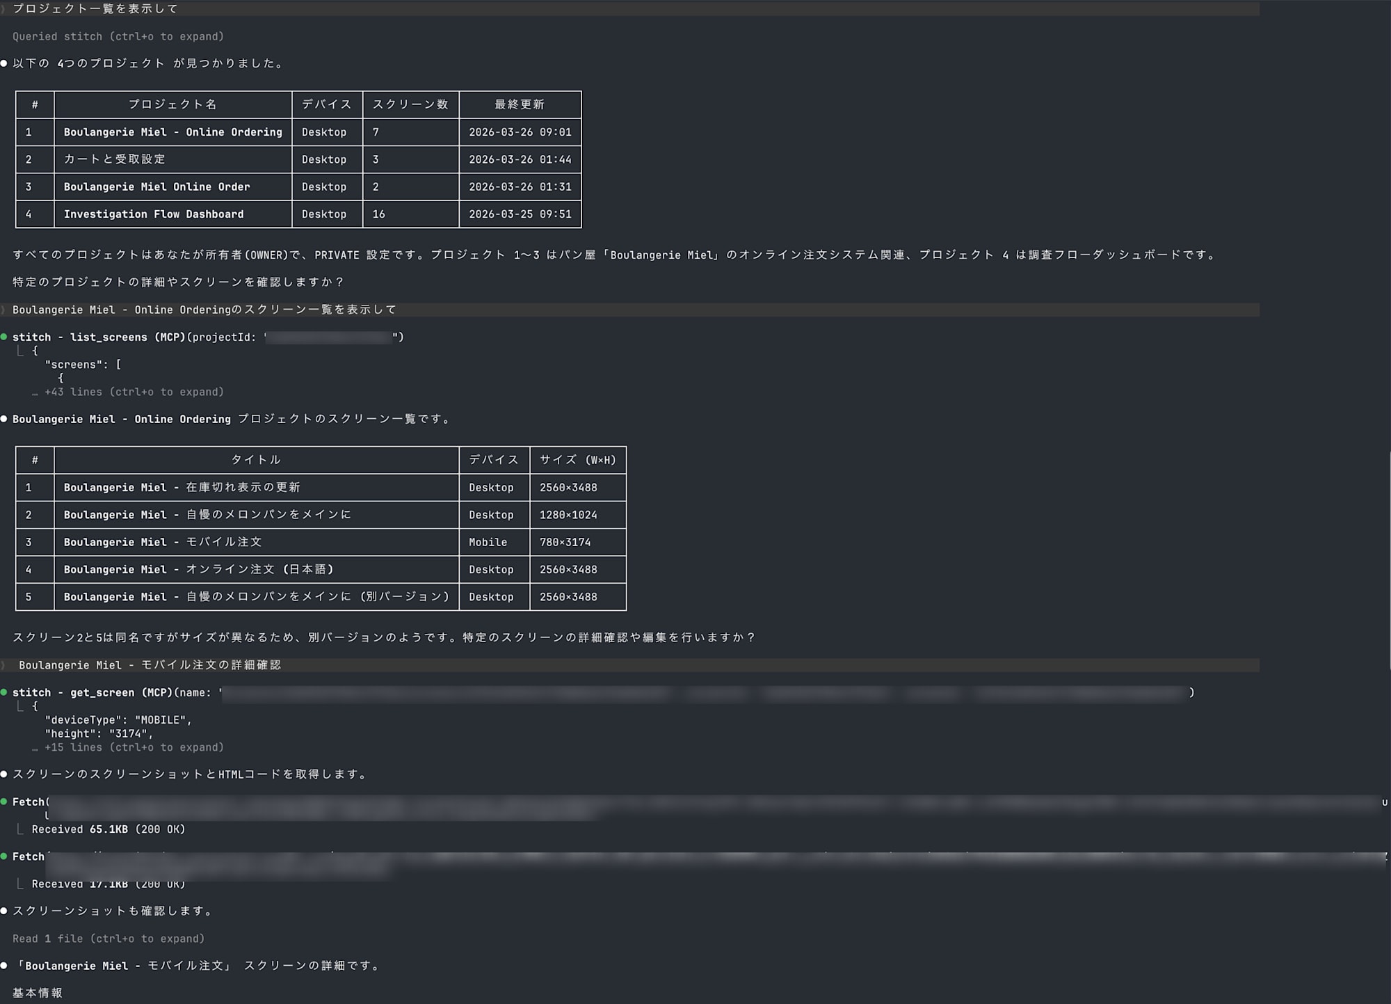This screenshot has width=1391, height=1004.
Task: Click the タイトル column header
Action: (x=257, y=460)
